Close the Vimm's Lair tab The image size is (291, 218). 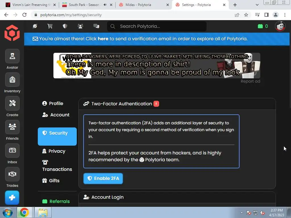[55, 5]
